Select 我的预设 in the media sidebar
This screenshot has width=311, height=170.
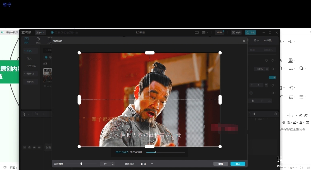[31, 66]
